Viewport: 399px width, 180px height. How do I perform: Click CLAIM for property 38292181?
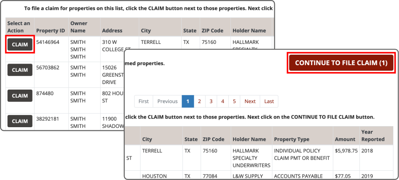pos(20,121)
